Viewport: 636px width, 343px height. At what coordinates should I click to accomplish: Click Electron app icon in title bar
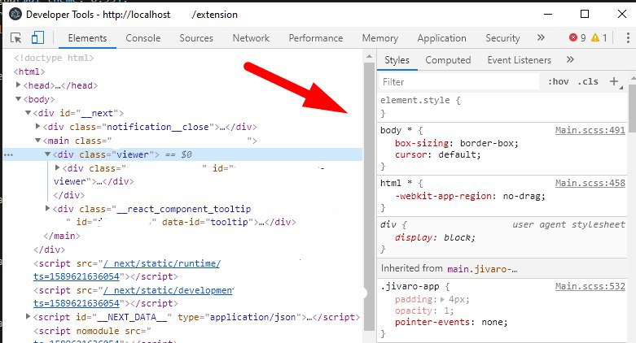(15, 15)
